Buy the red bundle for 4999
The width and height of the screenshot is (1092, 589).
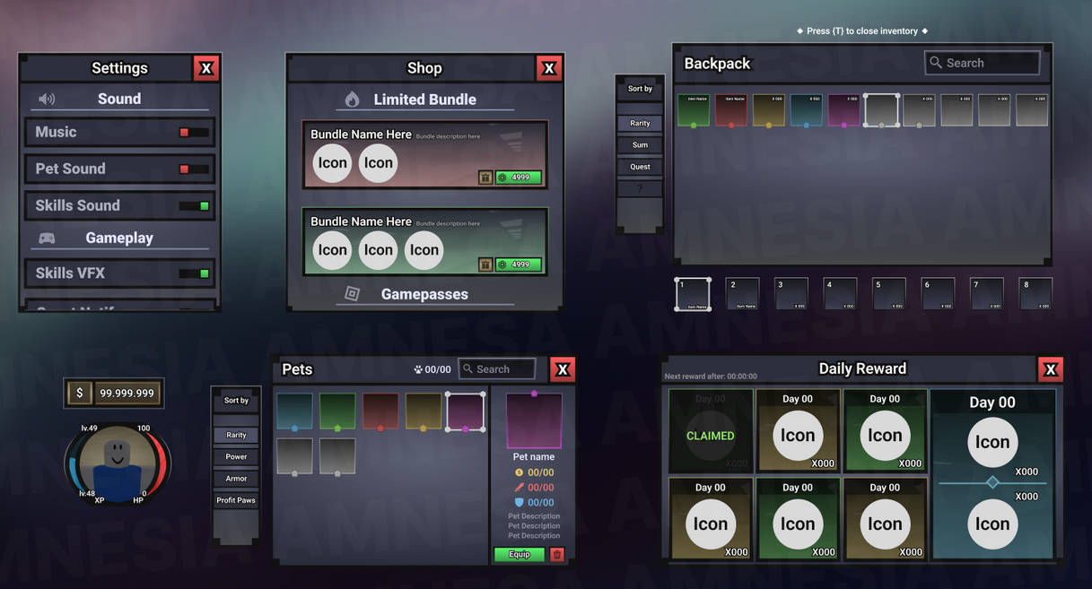(x=519, y=178)
